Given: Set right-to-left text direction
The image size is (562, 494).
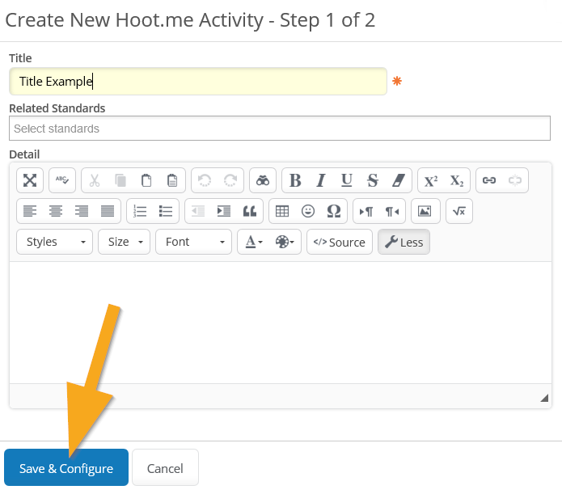Looking at the screenshot, I should pyautogui.click(x=392, y=211).
